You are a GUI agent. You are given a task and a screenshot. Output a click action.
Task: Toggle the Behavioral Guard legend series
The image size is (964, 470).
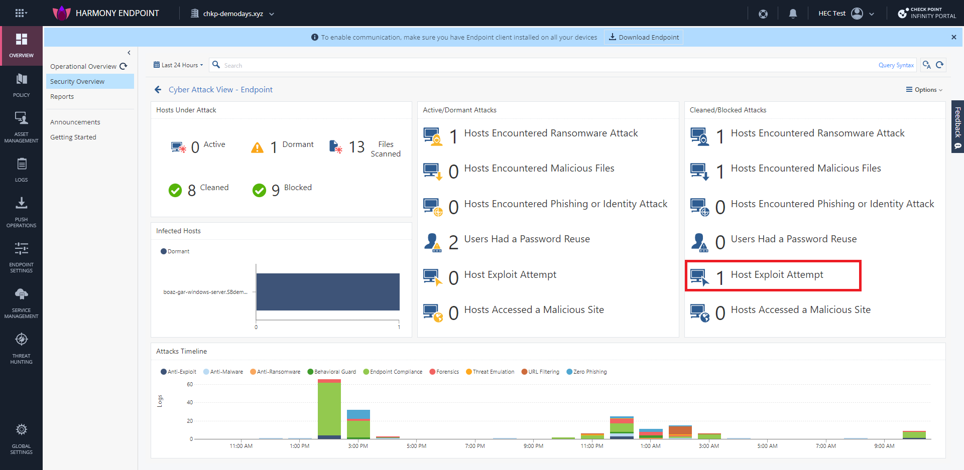[332, 372]
